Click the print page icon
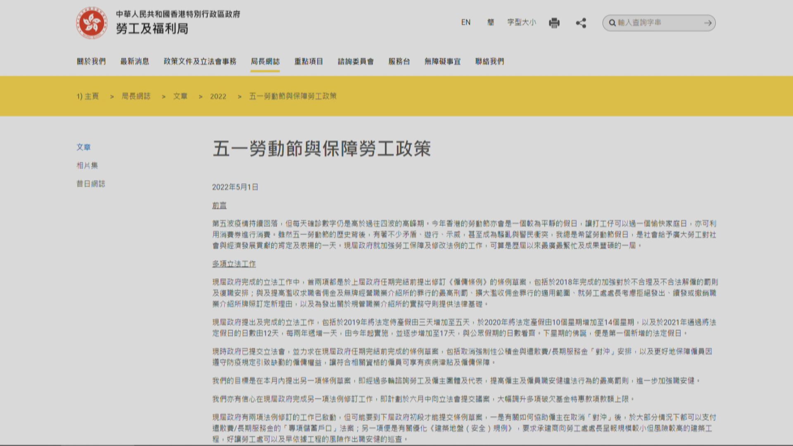The image size is (793, 446). click(554, 24)
